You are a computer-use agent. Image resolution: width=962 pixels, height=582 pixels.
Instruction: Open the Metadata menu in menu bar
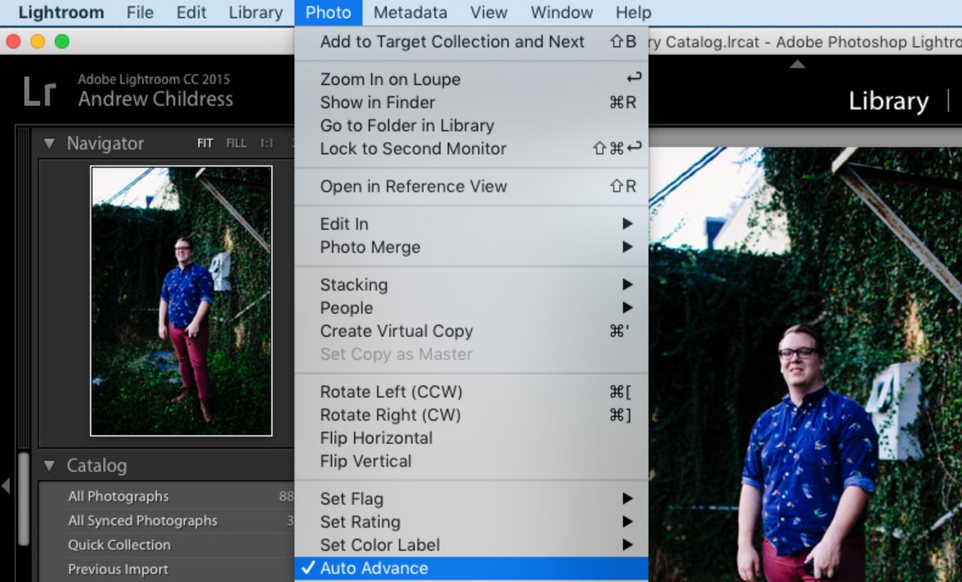point(410,12)
